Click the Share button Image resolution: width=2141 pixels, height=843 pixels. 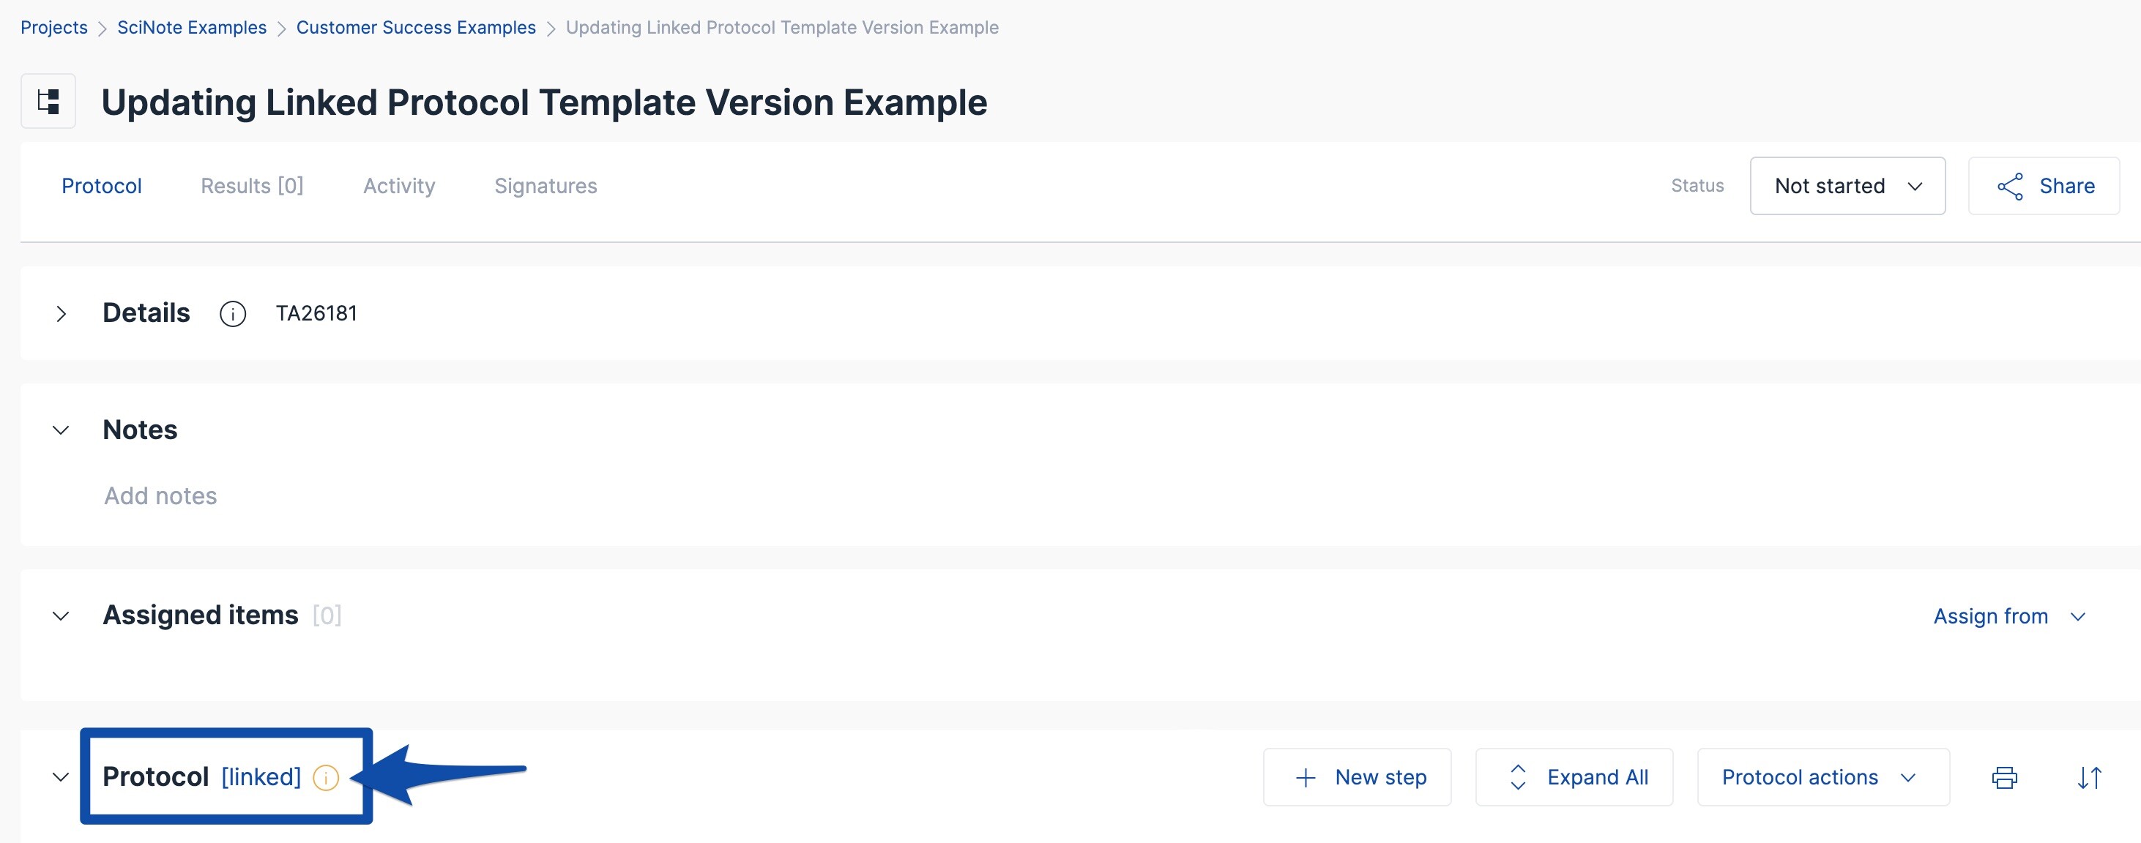pos(2044,186)
